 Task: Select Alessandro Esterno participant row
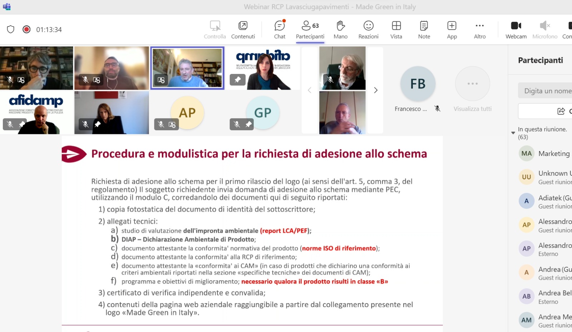coord(545,249)
